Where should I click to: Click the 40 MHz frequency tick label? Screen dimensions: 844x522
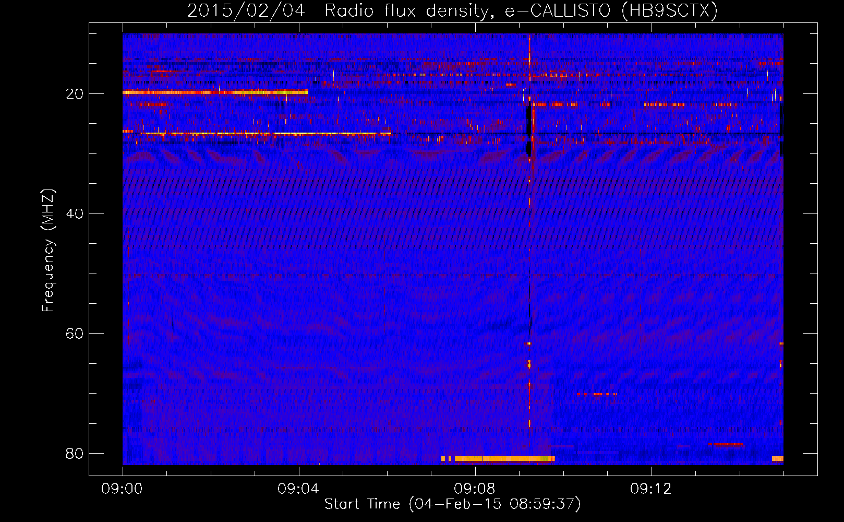click(75, 213)
